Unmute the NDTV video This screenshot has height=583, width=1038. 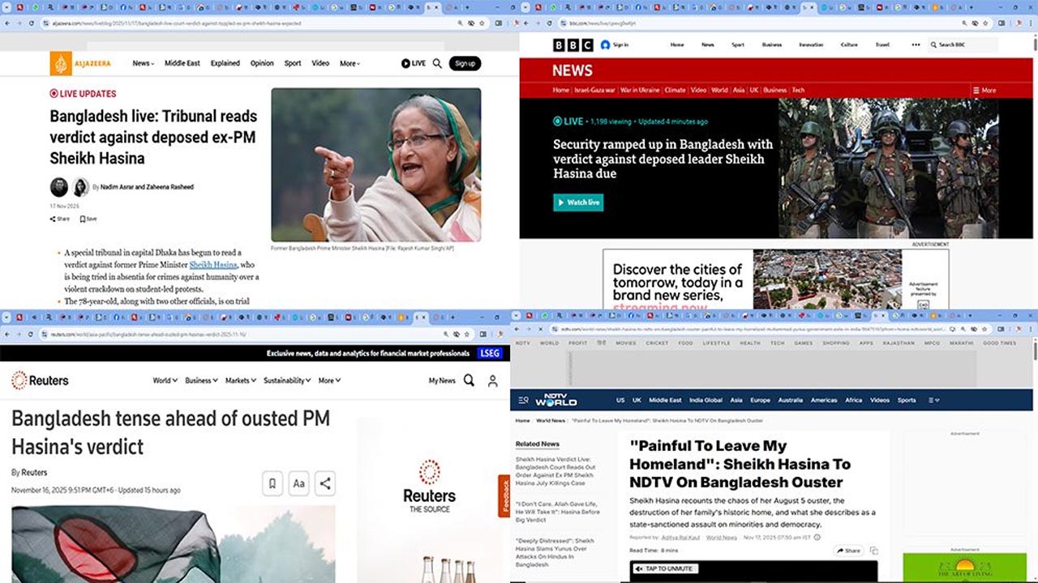pos(667,568)
